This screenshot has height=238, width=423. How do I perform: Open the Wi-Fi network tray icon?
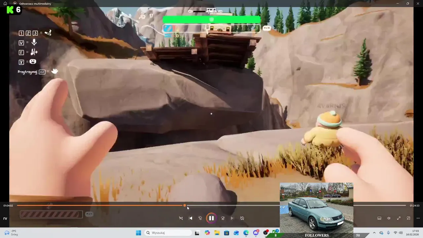395,233
